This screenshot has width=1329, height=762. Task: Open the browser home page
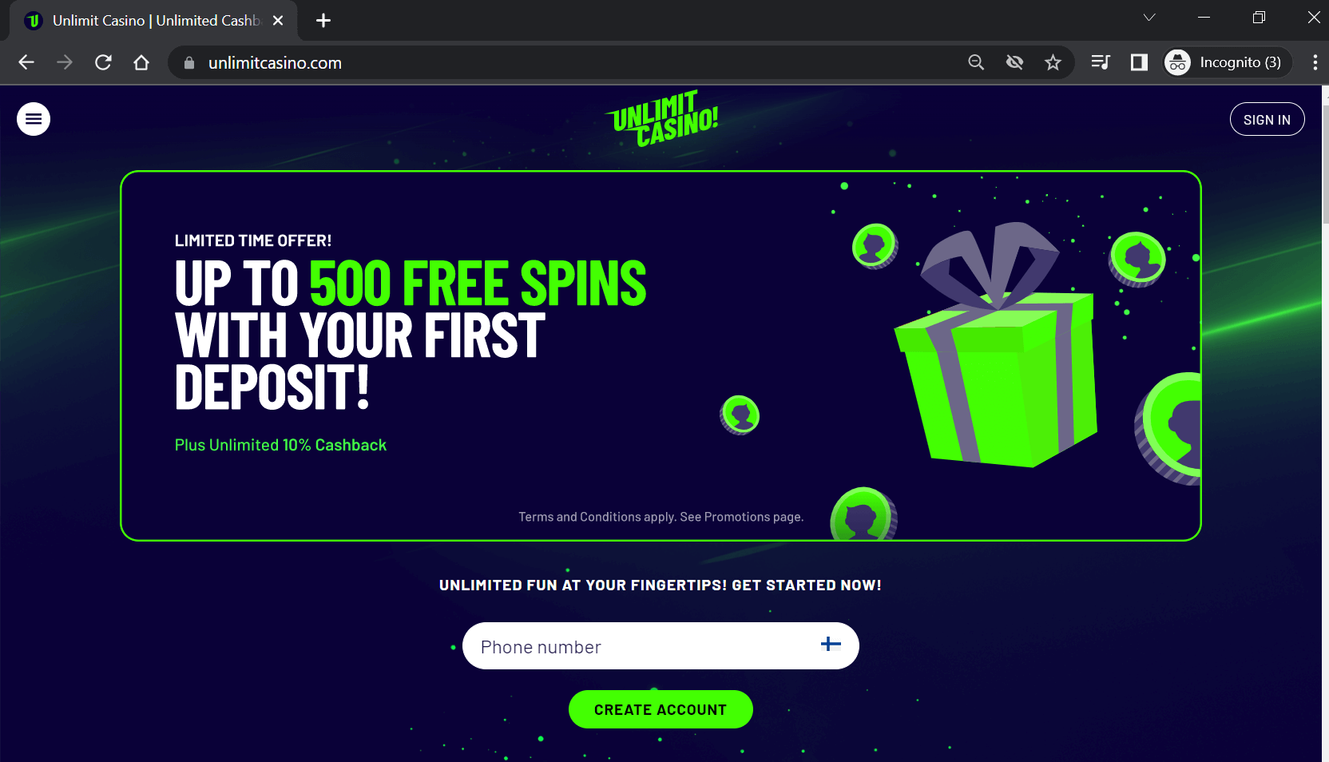coord(141,62)
